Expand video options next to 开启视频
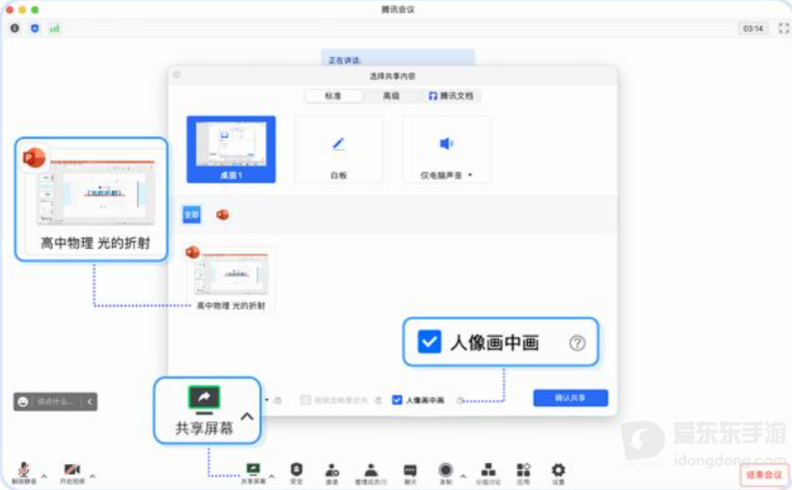This screenshot has width=792, height=490. 92,476
